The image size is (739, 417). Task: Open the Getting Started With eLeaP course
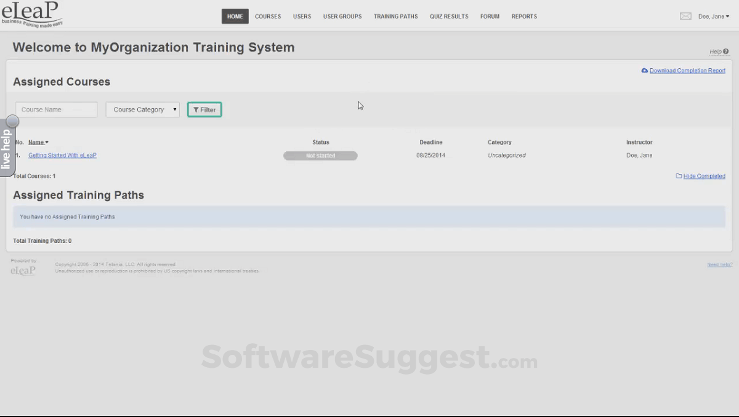pyautogui.click(x=62, y=155)
